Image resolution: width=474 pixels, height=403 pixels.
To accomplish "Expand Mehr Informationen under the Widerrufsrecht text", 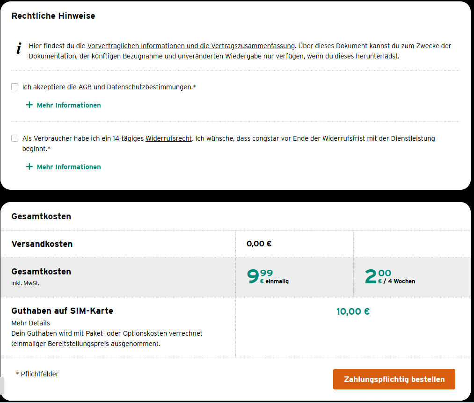I will pyautogui.click(x=68, y=167).
